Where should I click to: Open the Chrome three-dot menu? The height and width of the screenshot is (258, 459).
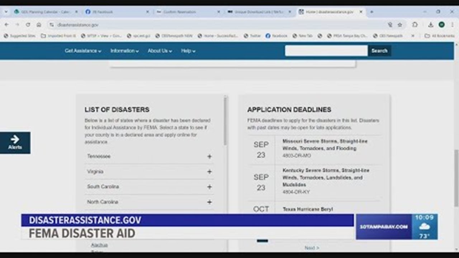click(x=452, y=25)
